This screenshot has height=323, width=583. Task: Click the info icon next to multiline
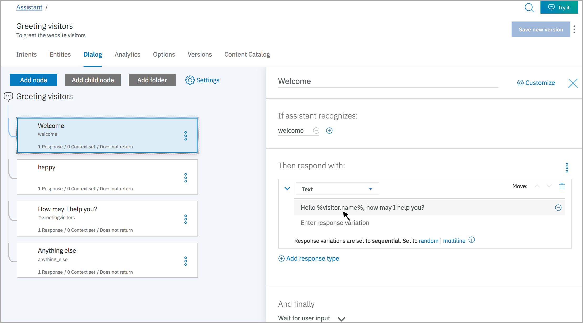pyautogui.click(x=472, y=240)
